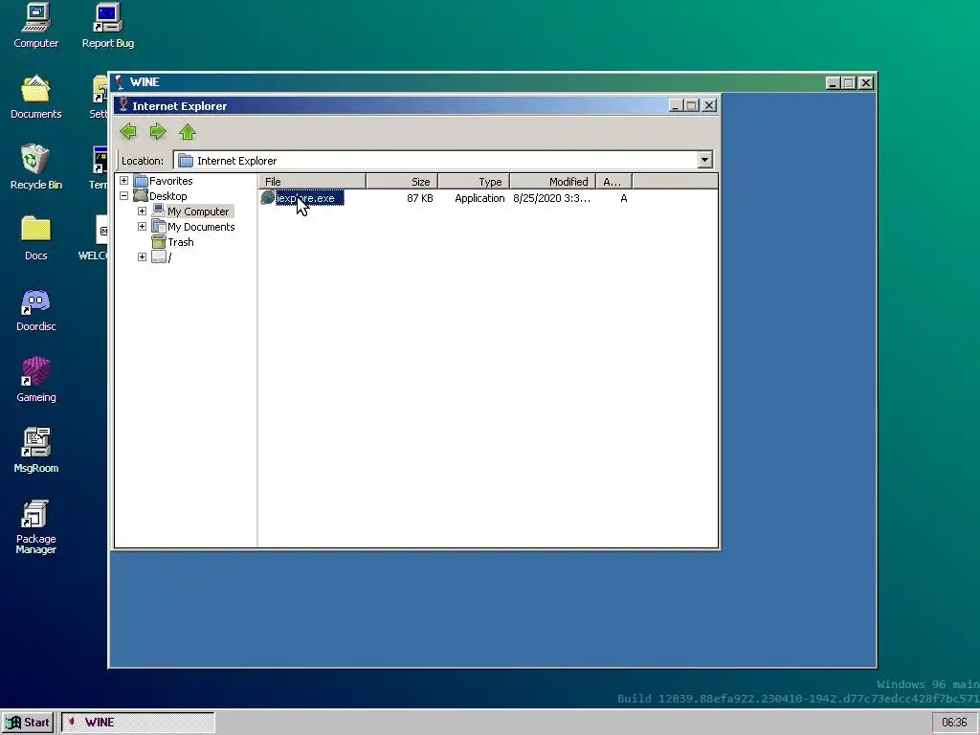Go back with the green left arrow
980x735 pixels.
pos(128,131)
